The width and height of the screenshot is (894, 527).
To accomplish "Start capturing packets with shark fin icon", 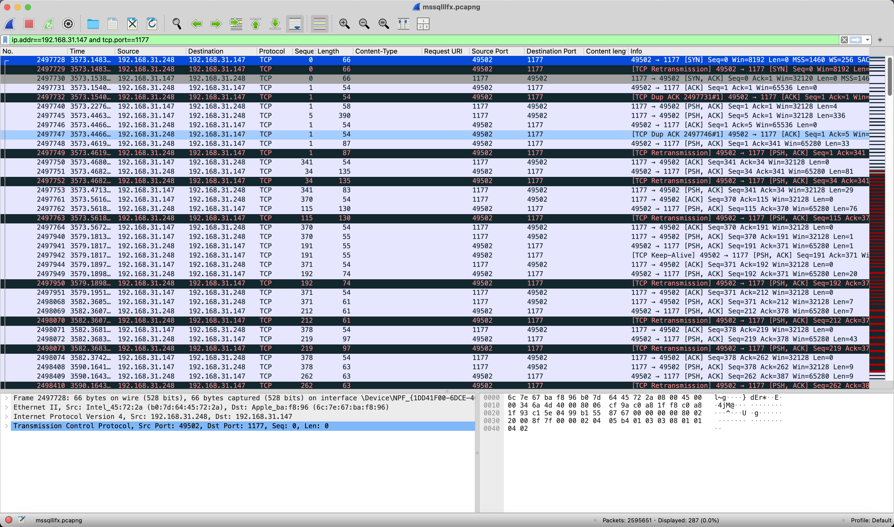I will click(x=10, y=24).
